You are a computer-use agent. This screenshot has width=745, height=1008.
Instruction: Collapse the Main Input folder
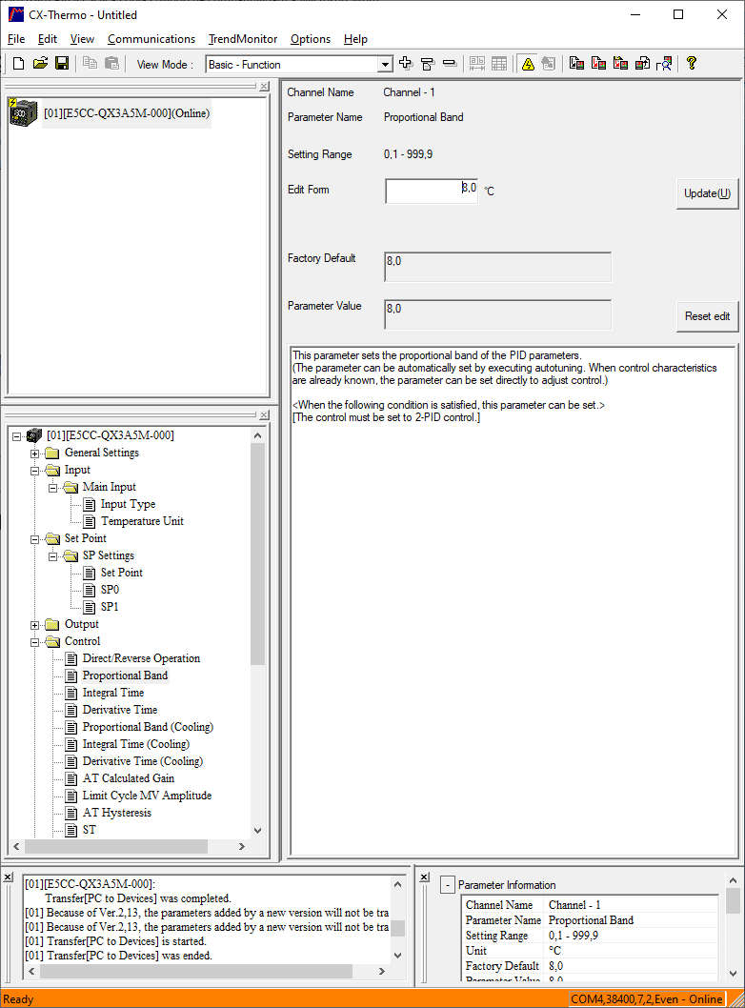coord(52,488)
